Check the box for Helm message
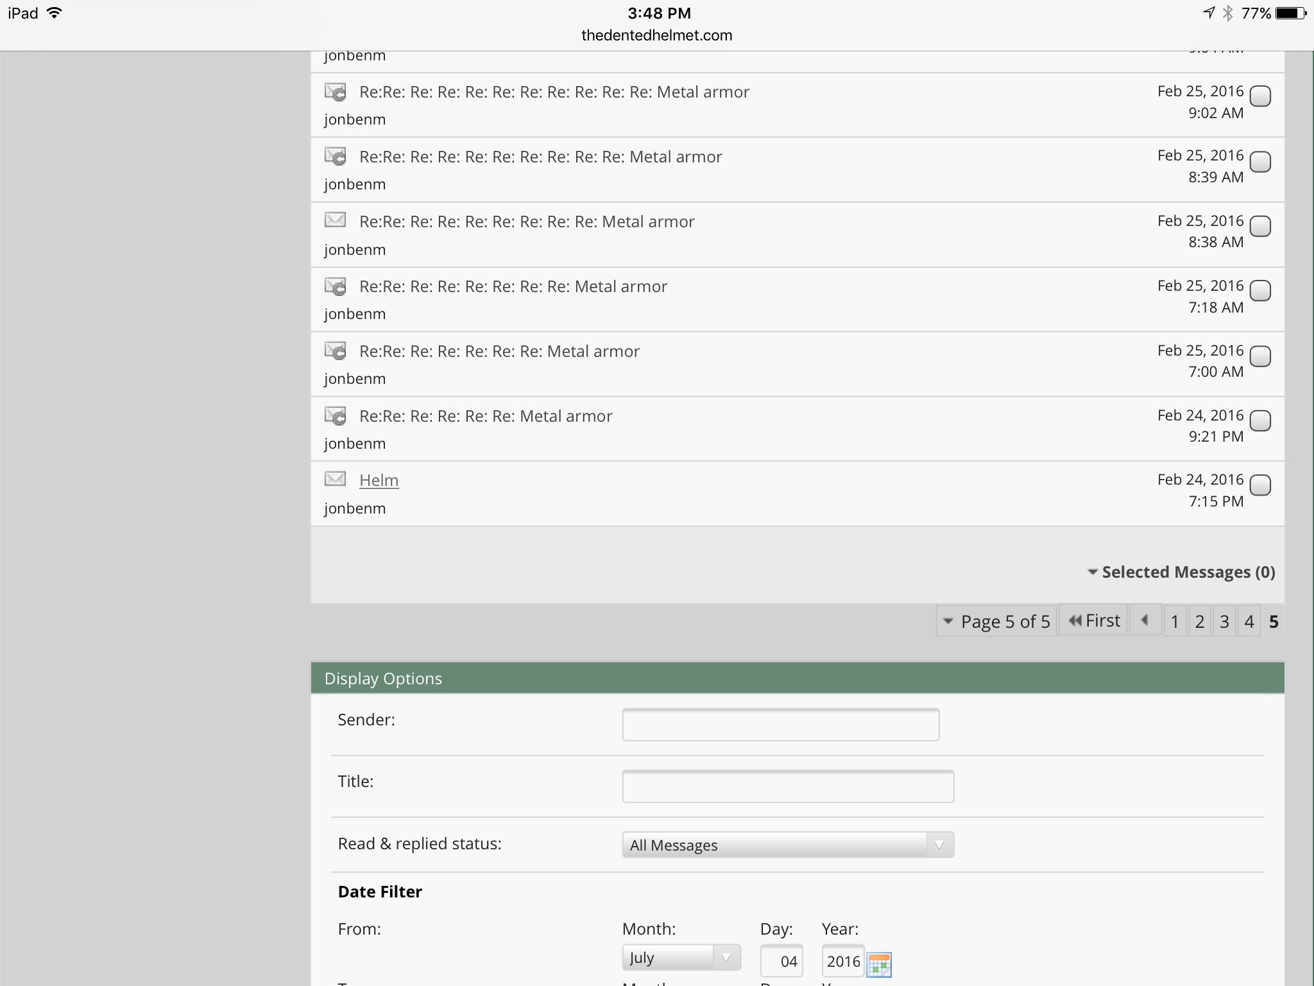This screenshot has height=986, width=1314. click(x=1260, y=485)
